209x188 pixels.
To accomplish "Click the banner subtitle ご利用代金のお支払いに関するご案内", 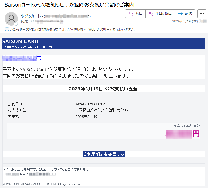I will pos(28,47).
